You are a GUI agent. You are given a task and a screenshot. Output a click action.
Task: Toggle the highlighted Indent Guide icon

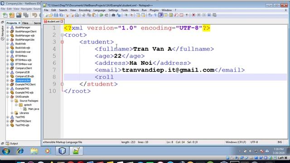click(x=160, y=15)
